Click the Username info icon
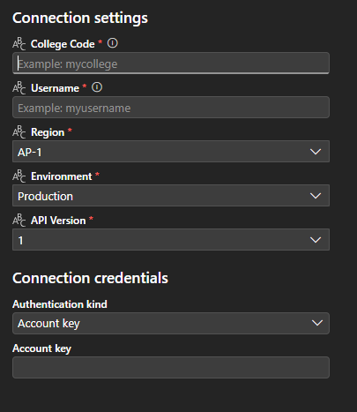Image resolution: width=357 pixels, height=412 pixels. (97, 87)
